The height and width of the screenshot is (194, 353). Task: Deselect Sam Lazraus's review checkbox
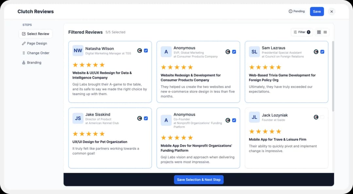[x=322, y=52]
